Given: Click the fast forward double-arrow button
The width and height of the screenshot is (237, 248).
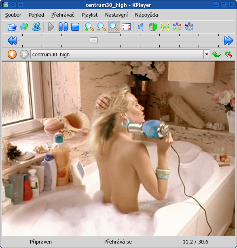Looking at the screenshot, I should point(229,41).
